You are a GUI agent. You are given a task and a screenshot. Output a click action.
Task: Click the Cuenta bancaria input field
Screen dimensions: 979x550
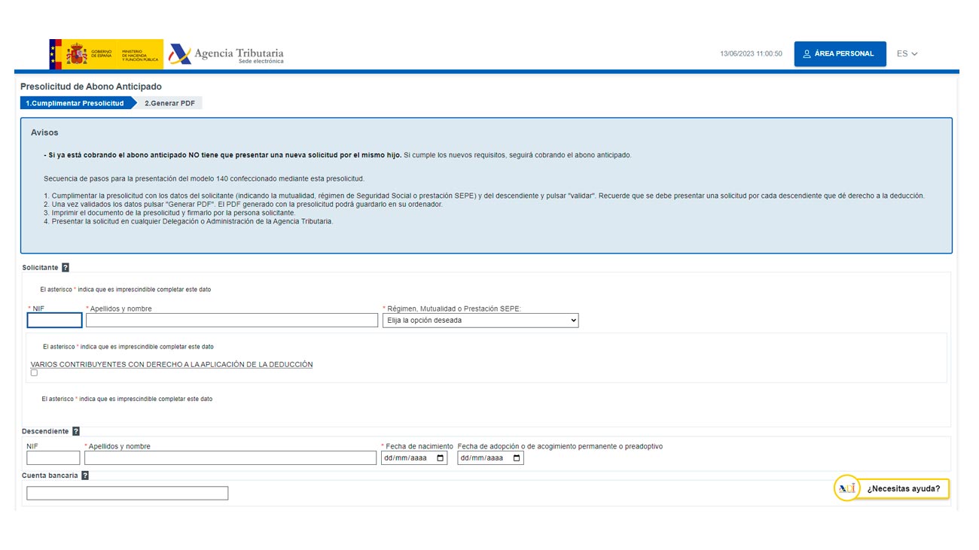[x=127, y=494]
